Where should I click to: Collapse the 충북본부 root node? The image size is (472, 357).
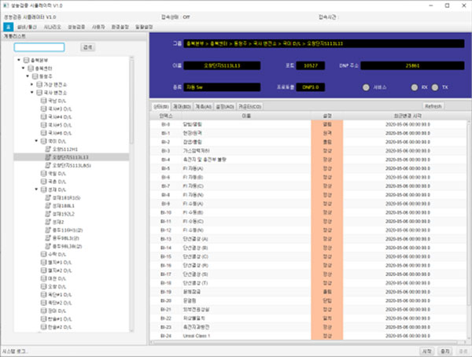(18, 60)
